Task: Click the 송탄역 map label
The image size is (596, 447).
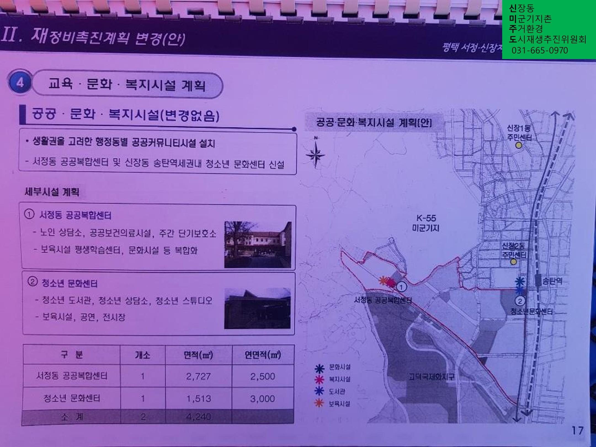Action: point(552,281)
